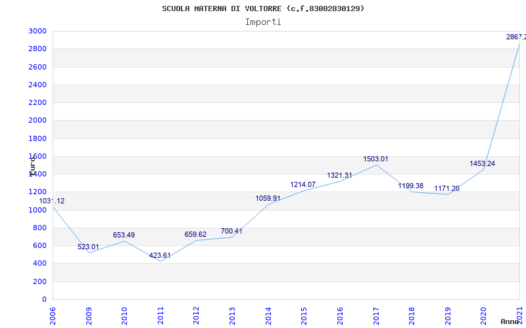Click the 1059.91 data label
The width and height of the screenshot is (526, 328).
click(x=268, y=198)
